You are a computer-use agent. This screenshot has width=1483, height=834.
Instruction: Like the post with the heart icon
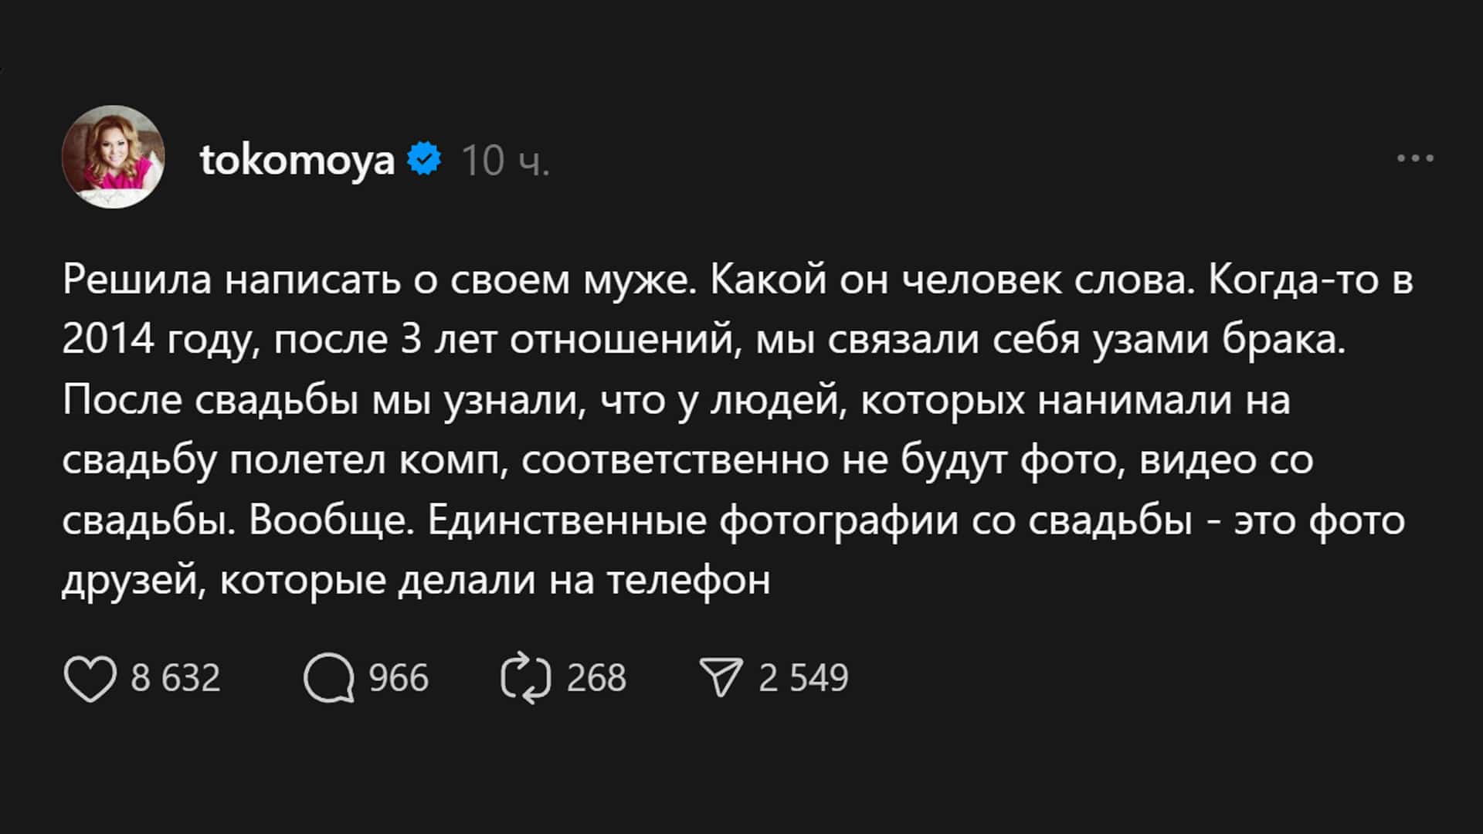pyautogui.click(x=90, y=678)
